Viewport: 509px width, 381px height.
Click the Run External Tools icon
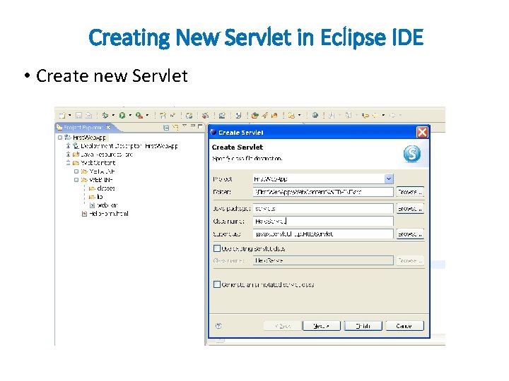pos(139,115)
